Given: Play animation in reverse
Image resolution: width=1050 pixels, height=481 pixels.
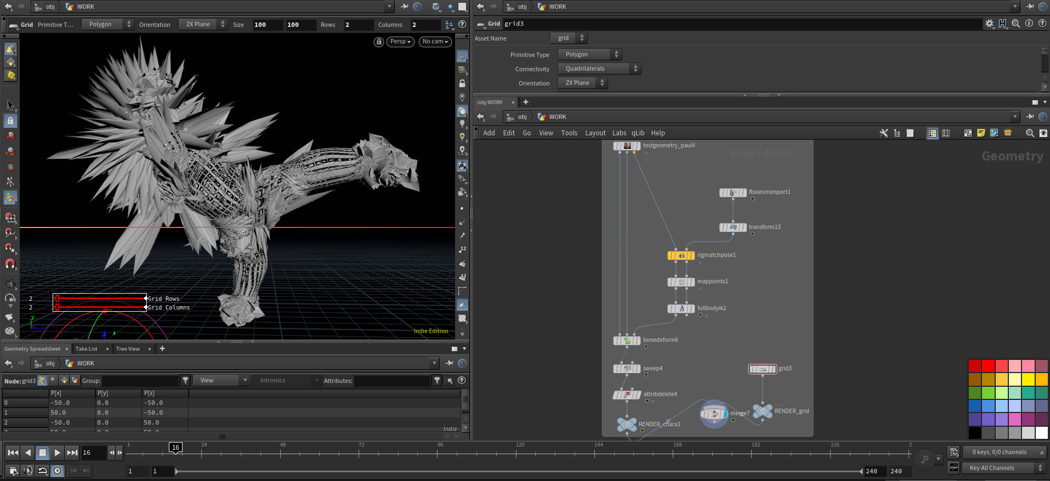Looking at the screenshot, I should 28,453.
